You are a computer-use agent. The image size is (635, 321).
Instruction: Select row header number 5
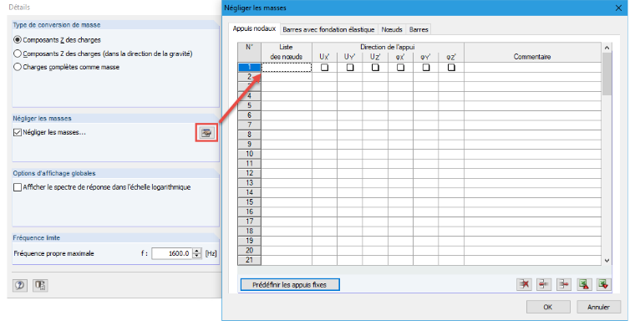pos(250,105)
